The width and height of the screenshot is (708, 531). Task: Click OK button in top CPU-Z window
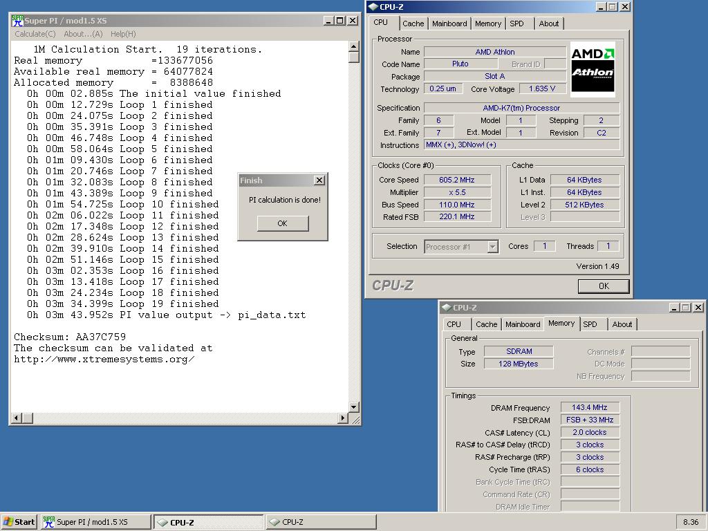pos(604,286)
